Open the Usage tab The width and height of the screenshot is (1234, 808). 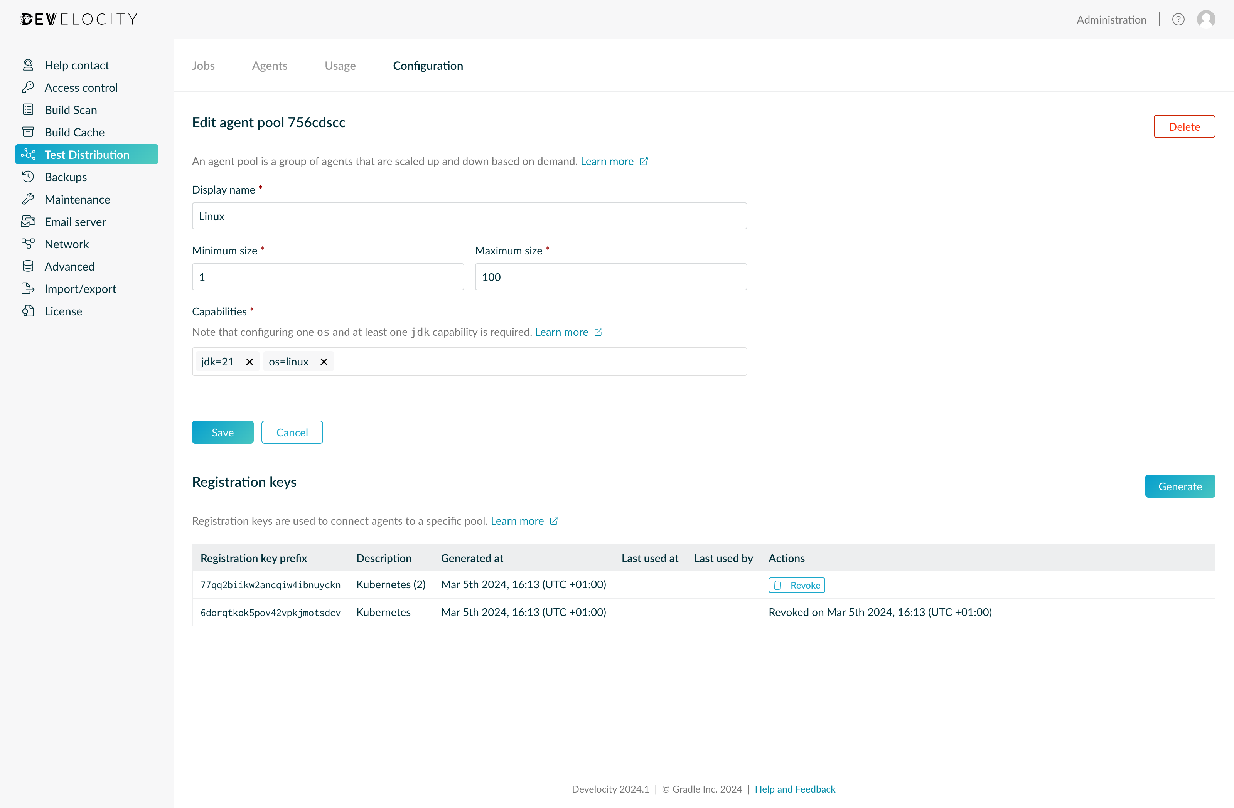[340, 65]
